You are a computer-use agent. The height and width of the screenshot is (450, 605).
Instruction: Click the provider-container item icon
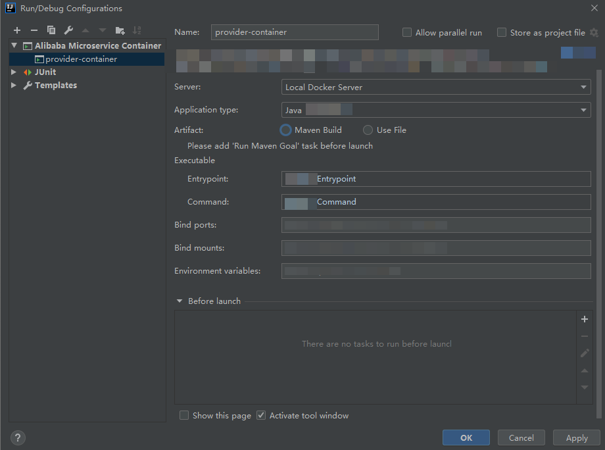pyautogui.click(x=39, y=59)
